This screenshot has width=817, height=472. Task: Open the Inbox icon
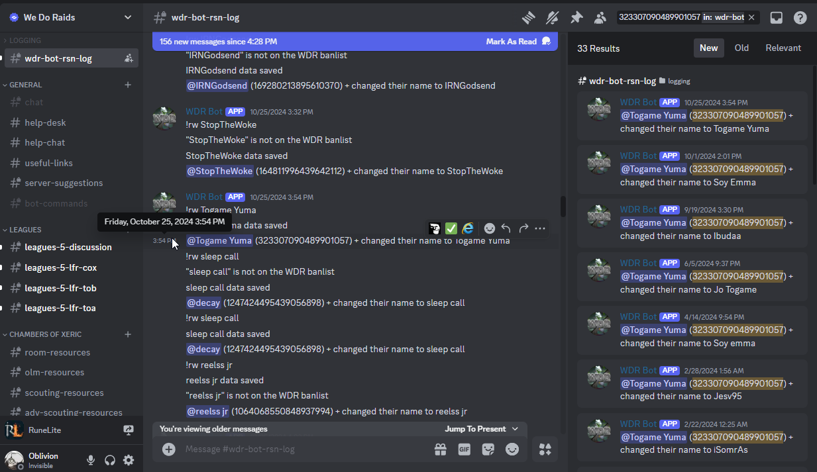click(x=777, y=18)
